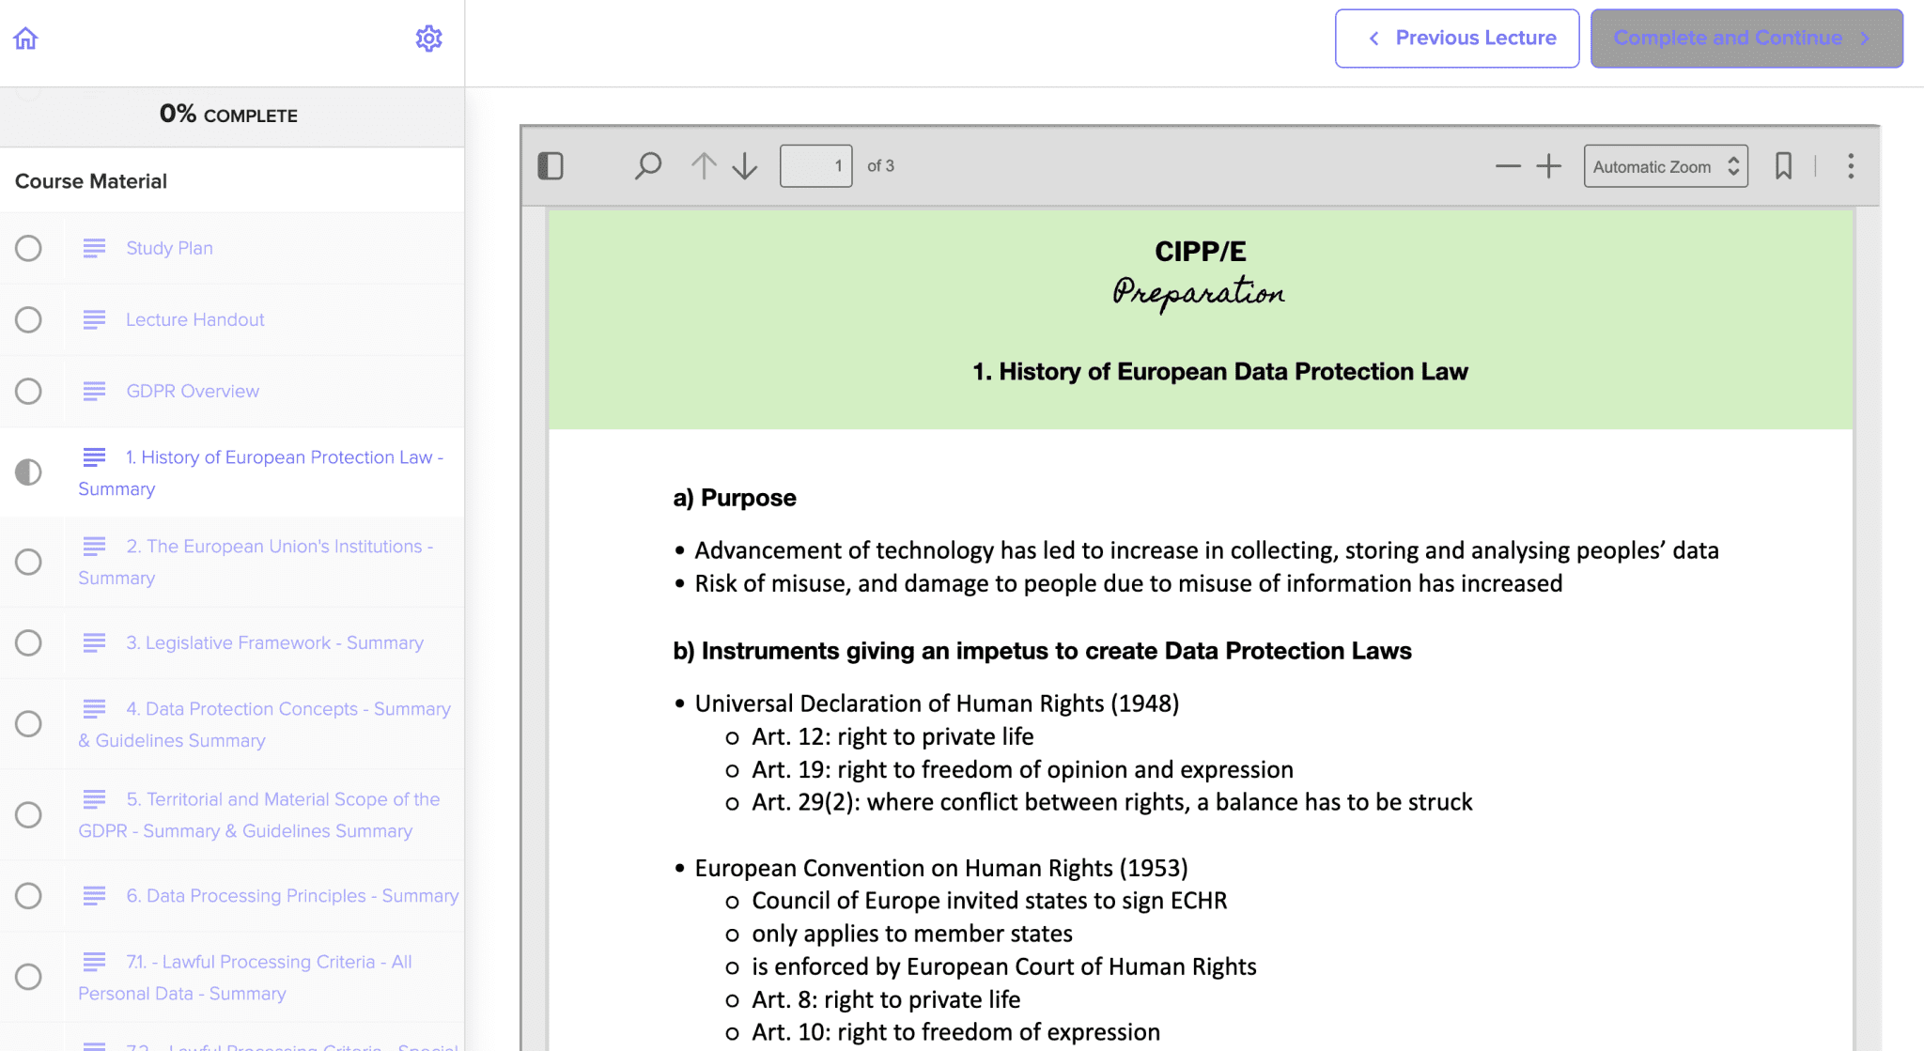Mark Territorial and Material Scope completion circle
The height and width of the screenshot is (1051, 1924).
28,814
